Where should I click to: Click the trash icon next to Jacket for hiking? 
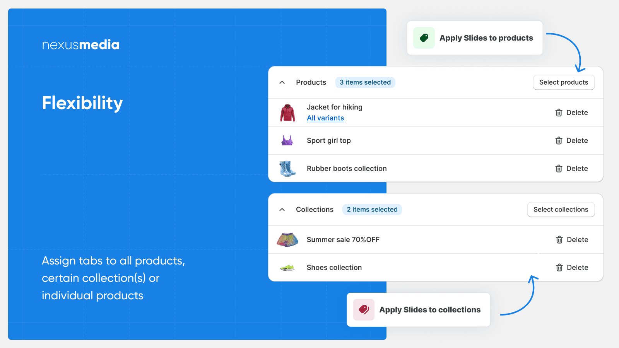(x=559, y=113)
